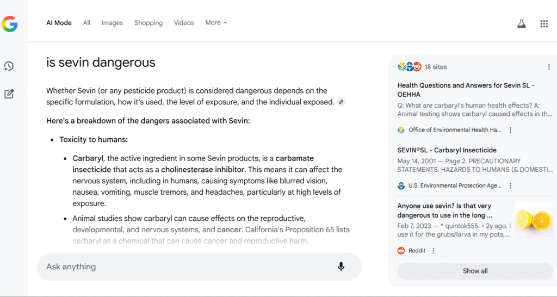Switch to the Images tab

(x=112, y=23)
